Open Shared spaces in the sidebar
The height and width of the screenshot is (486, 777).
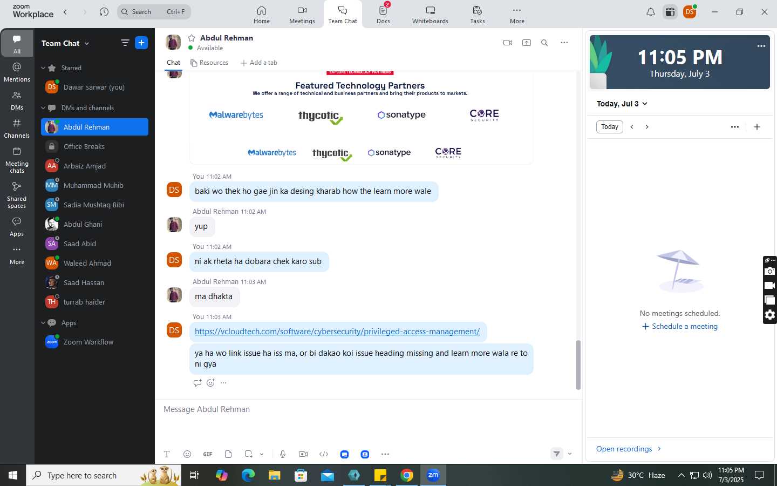coord(17,195)
